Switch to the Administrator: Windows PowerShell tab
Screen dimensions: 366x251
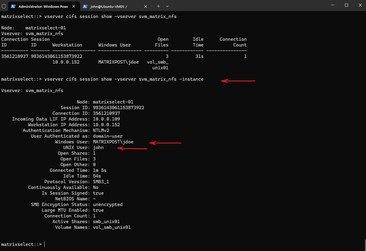point(43,6)
